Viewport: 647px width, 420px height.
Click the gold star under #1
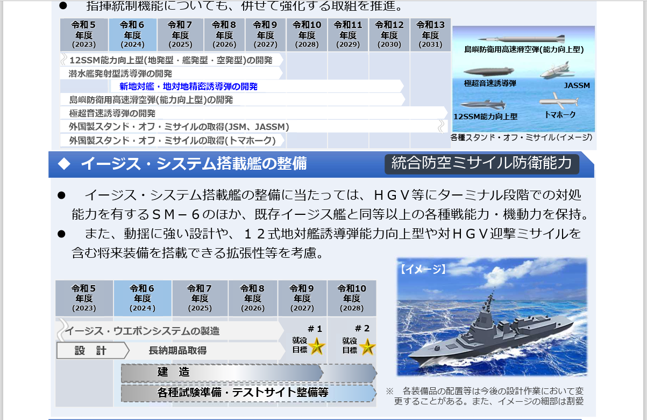317,346
